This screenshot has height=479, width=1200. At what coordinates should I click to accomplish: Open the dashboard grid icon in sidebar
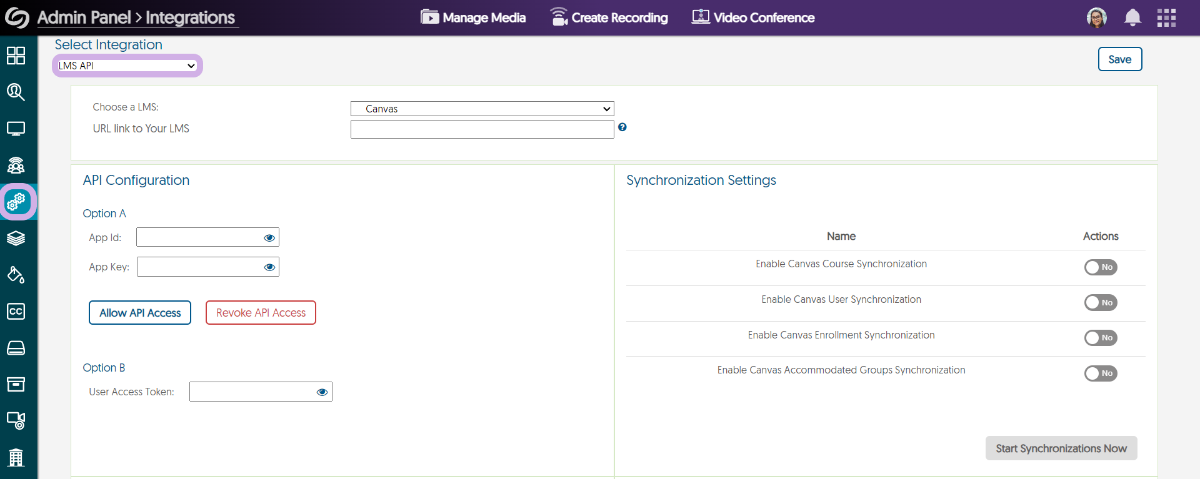click(x=16, y=56)
